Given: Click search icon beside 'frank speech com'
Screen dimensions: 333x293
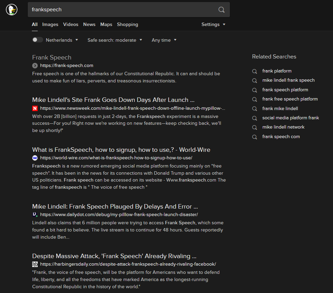Looking at the screenshot, I should (255, 137).
